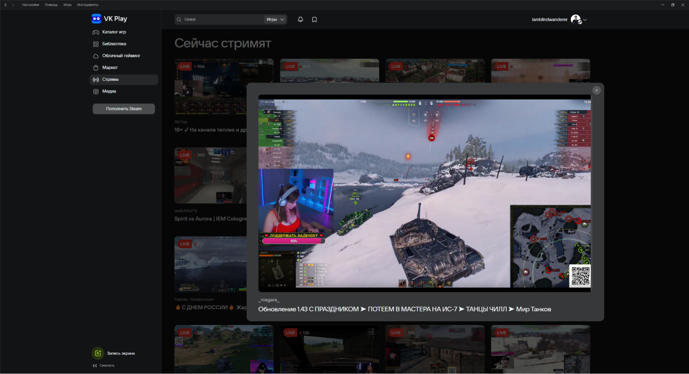This screenshot has width=689, height=374.
Task: Open the stream thumbnail with 138 viewers
Action: (x=224, y=349)
